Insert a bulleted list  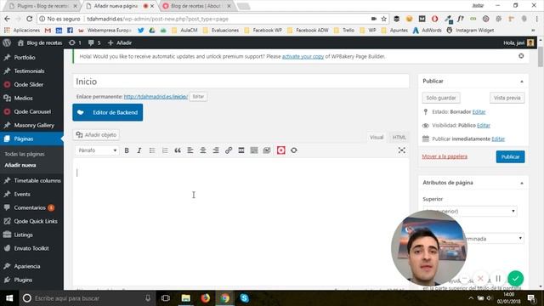pos(152,150)
